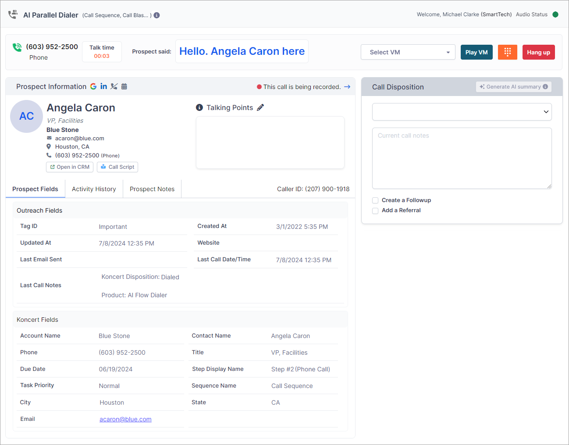Expand the Call Disposition dropdown

pyautogui.click(x=462, y=112)
